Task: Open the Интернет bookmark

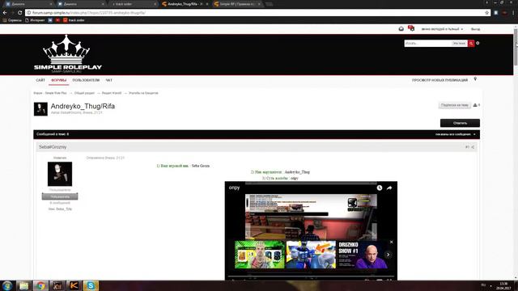Action: tap(35, 20)
